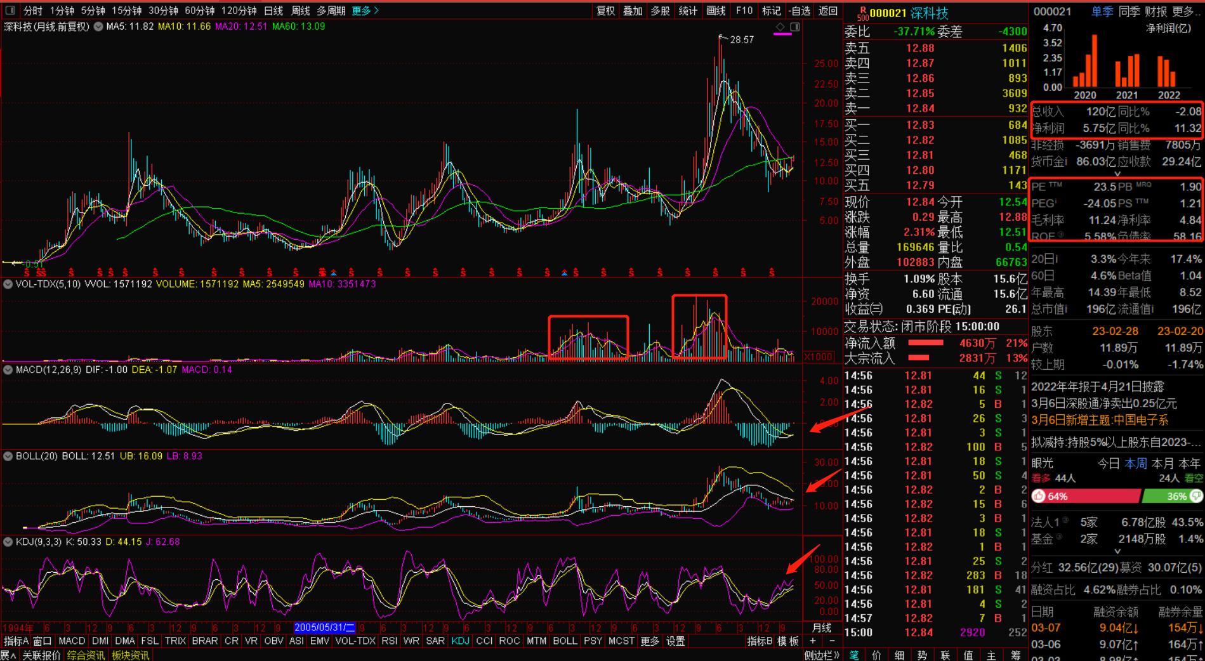Click the green 36% bearish sentiment bar
Image resolution: width=1205 pixels, height=661 pixels.
(1172, 496)
